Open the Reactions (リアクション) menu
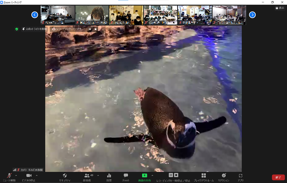287x183 pixels. coord(224,176)
